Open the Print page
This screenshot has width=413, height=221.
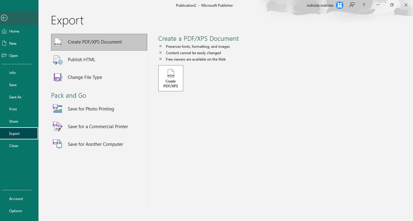pos(19,109)
